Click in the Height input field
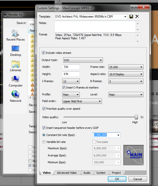Screen dimensions: 158x186 coord(71,74)
